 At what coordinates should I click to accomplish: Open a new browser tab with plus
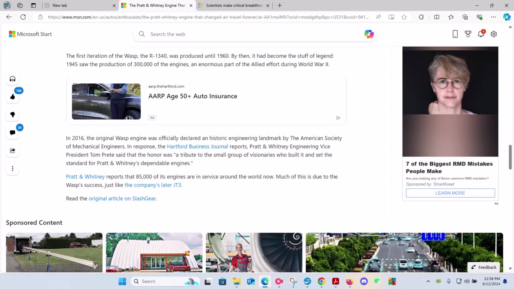point(279,6)
